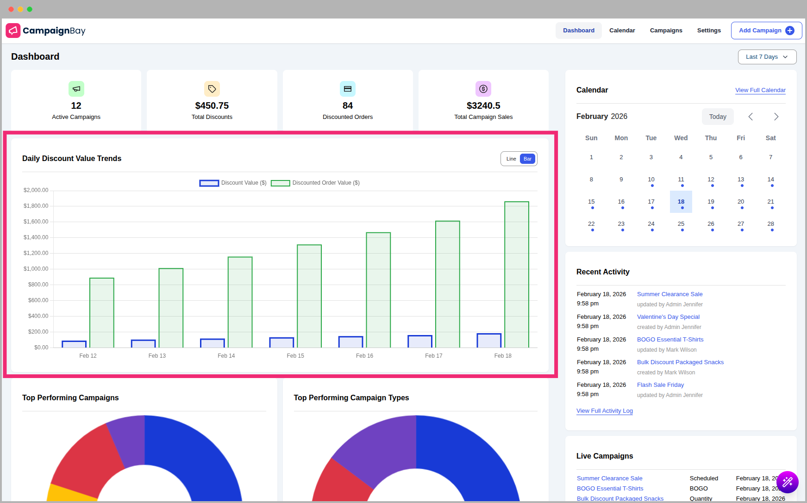Open View Full Activity Log link
This screenshot has height=503, width=807.
[x=604, y=411]
